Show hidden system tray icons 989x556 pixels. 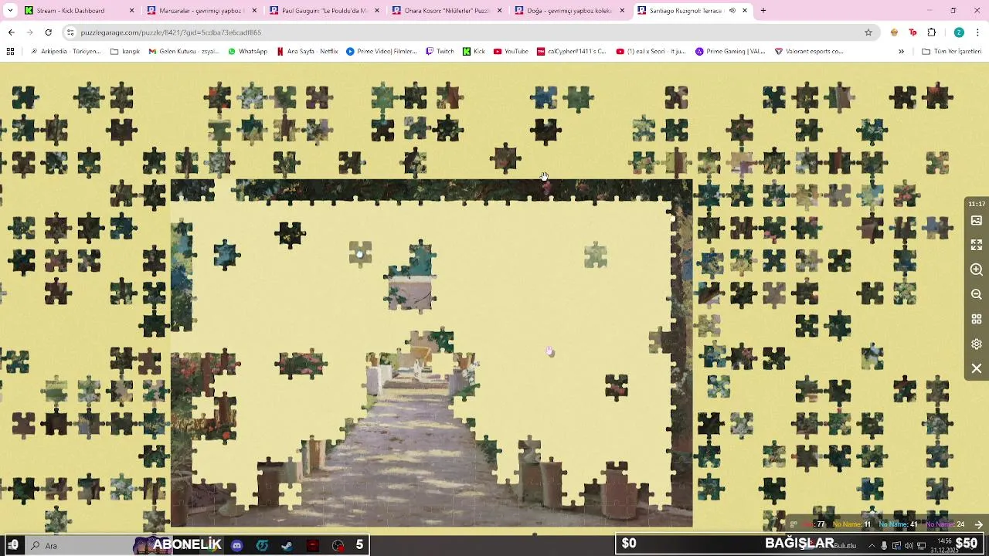(872, 545)
